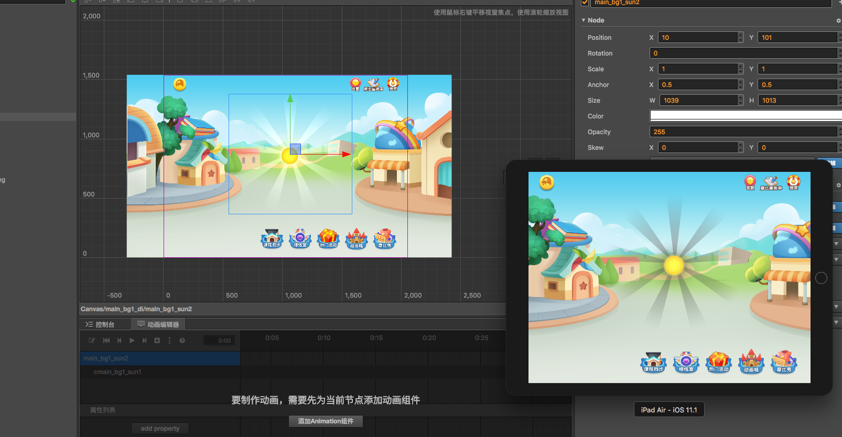The image size is (842, 437).
Task: Open the animation editor help icon
Action: (182, 341)
